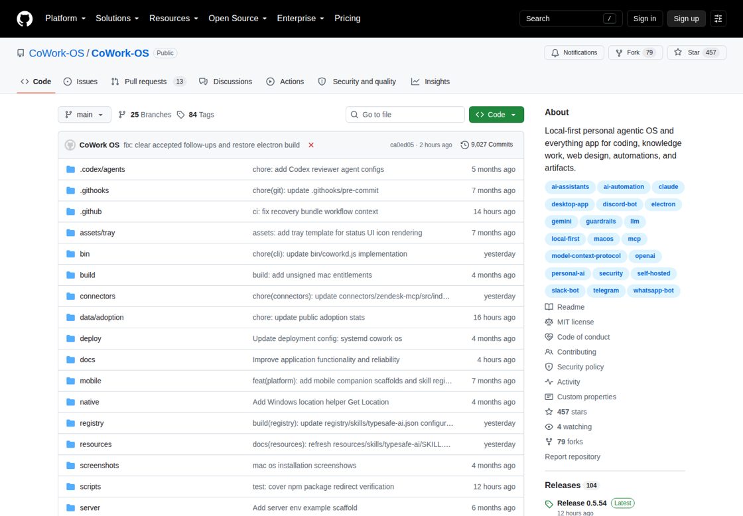Expand the Enterprise menu
The image size is (743, 516).
click(x=301, y=19)
